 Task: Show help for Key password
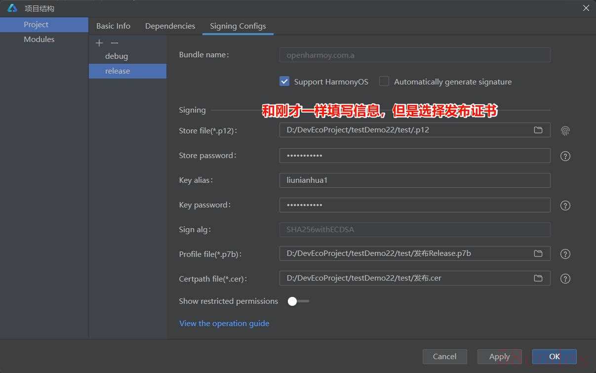point(565,206)
